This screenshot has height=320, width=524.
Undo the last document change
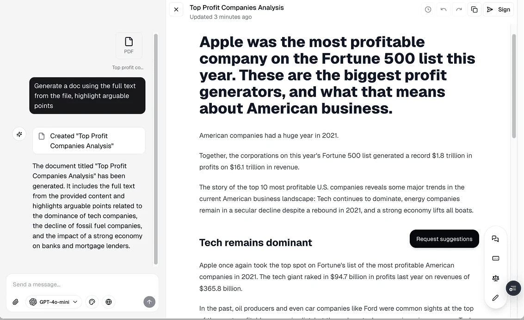(443, 9)
